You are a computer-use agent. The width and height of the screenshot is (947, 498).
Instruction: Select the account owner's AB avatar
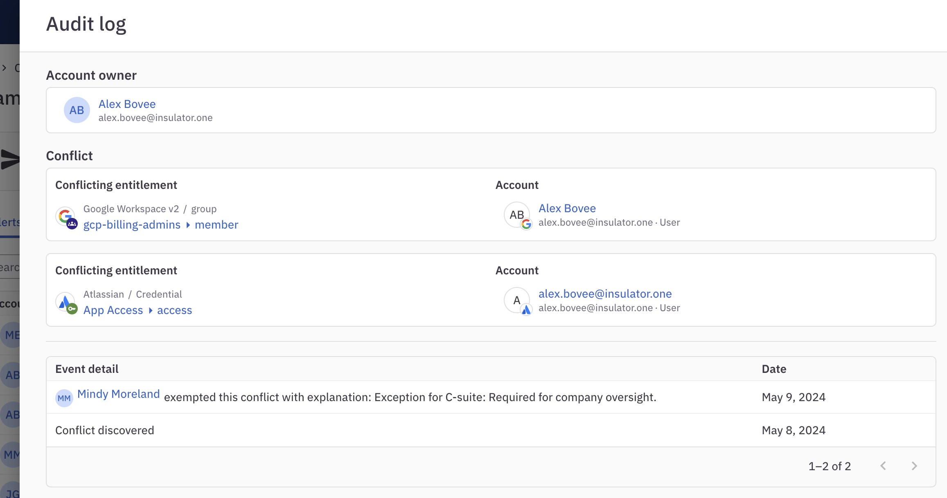pos(77,110)
